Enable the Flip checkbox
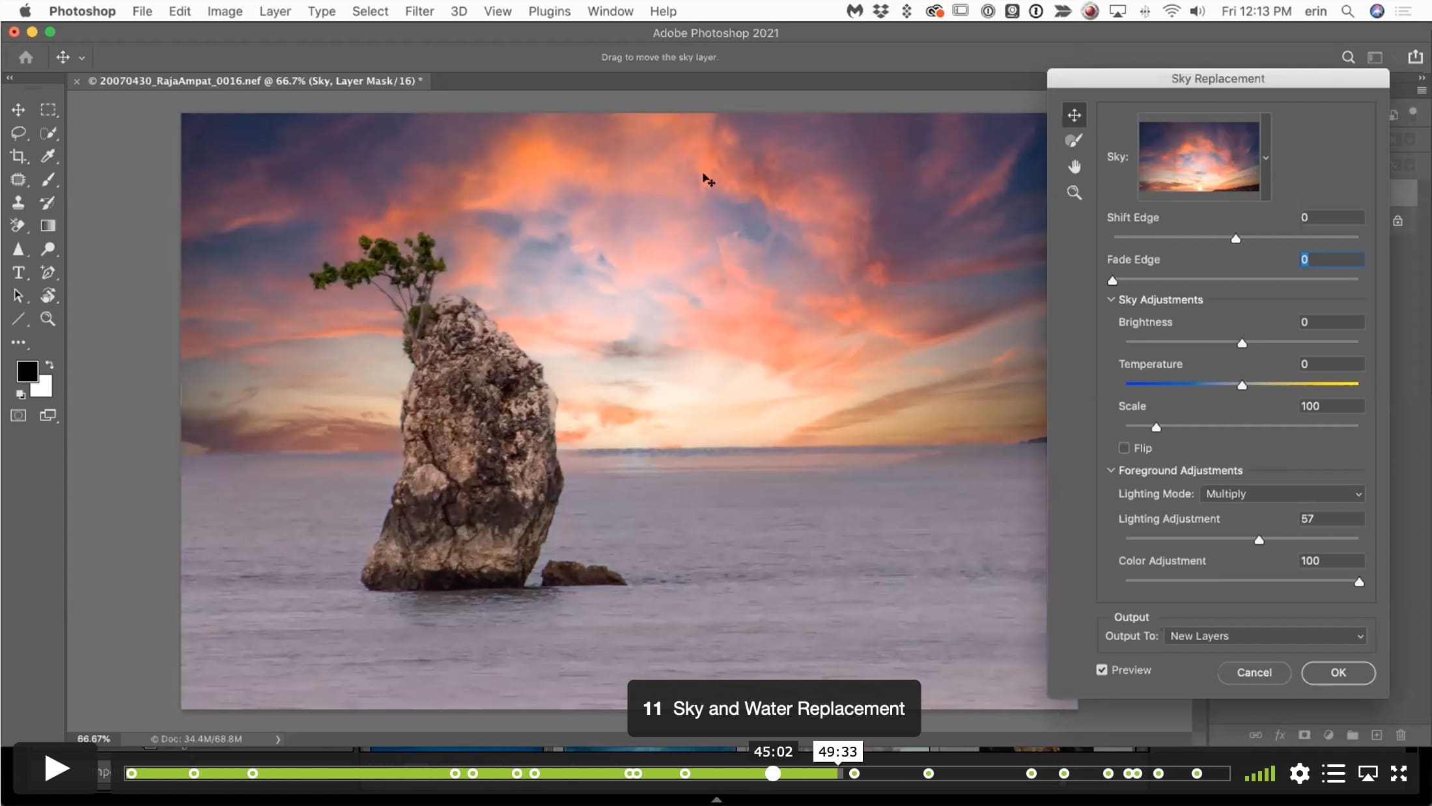 [1124, 448]
